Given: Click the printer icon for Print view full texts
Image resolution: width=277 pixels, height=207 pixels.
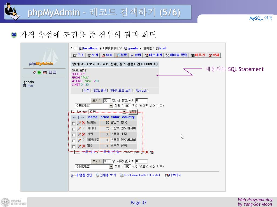Looking at the screenshot, I should (122, 175).
